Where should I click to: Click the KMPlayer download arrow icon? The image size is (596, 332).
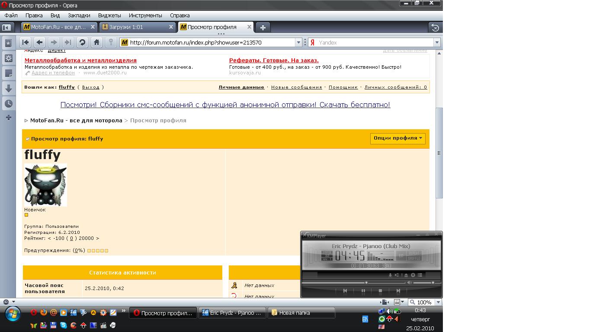tap(390, 275)
